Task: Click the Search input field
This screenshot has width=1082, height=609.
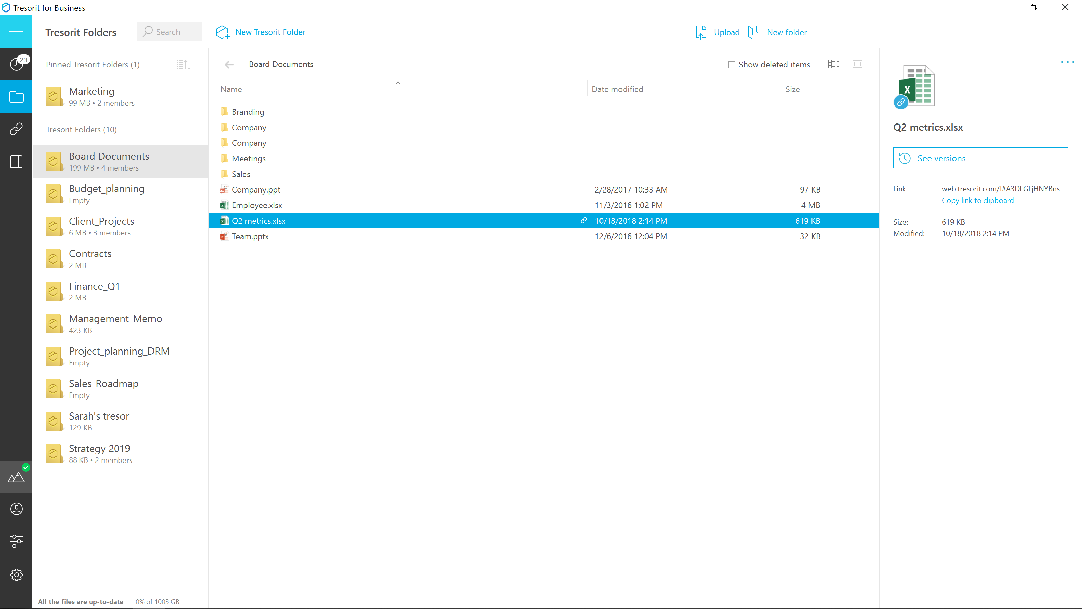Action: click(x=169, y=32)
